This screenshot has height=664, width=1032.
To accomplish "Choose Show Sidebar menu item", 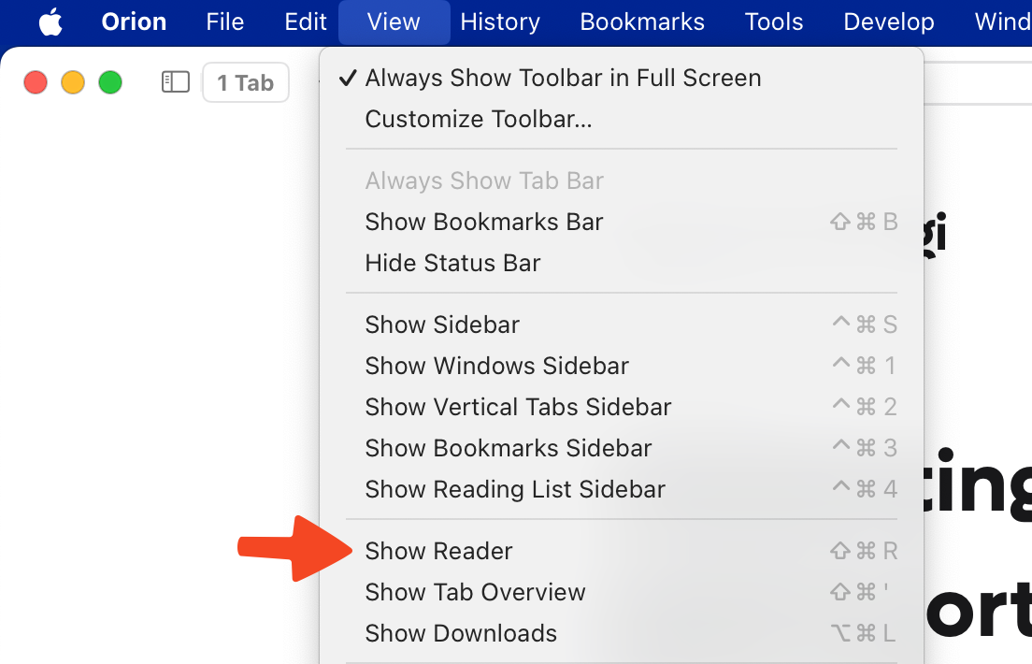I will [622, 325].
